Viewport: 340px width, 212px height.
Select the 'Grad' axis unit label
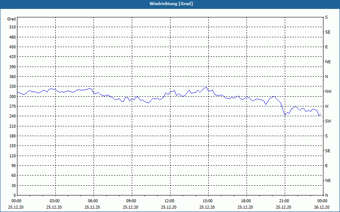11,19
